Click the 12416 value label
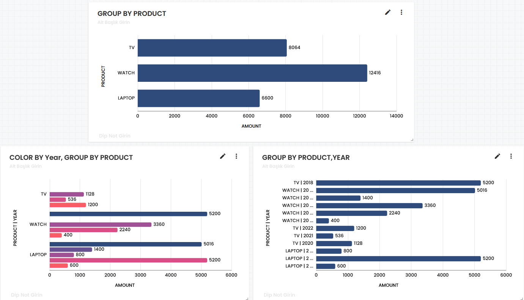Screen dimensions: 524x300 pyautogui.click(x=375, y=73)
